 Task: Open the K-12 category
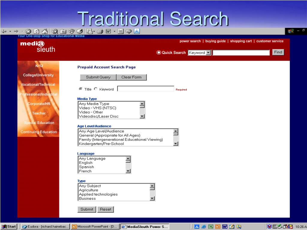click(39, 66)
